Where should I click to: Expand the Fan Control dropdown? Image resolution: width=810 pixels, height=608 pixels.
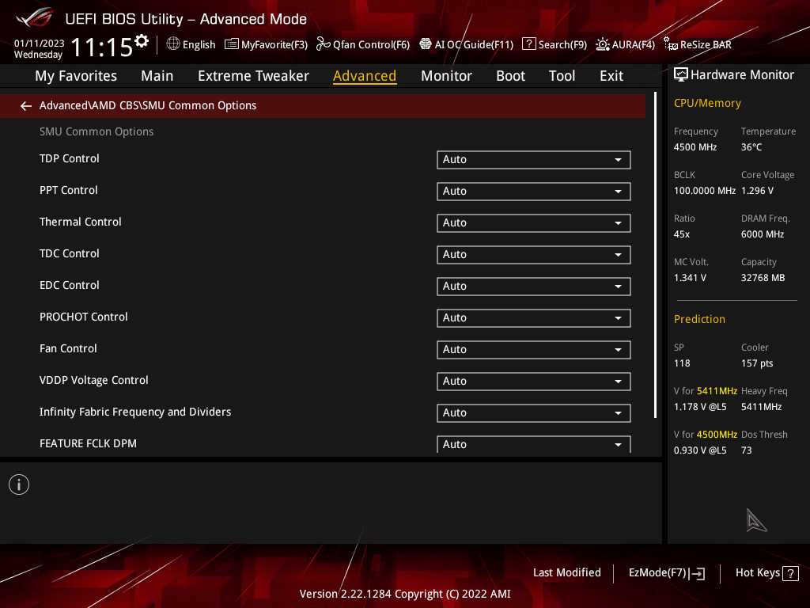click(534, 349)
